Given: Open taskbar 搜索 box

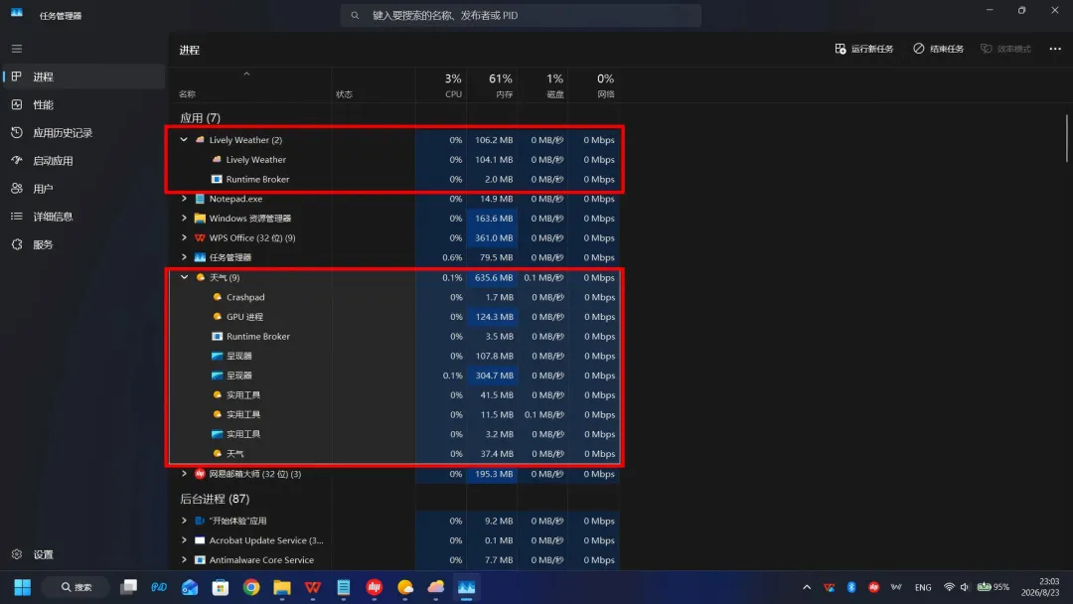Looking at the screenshot, I should (x=77, y=587).
